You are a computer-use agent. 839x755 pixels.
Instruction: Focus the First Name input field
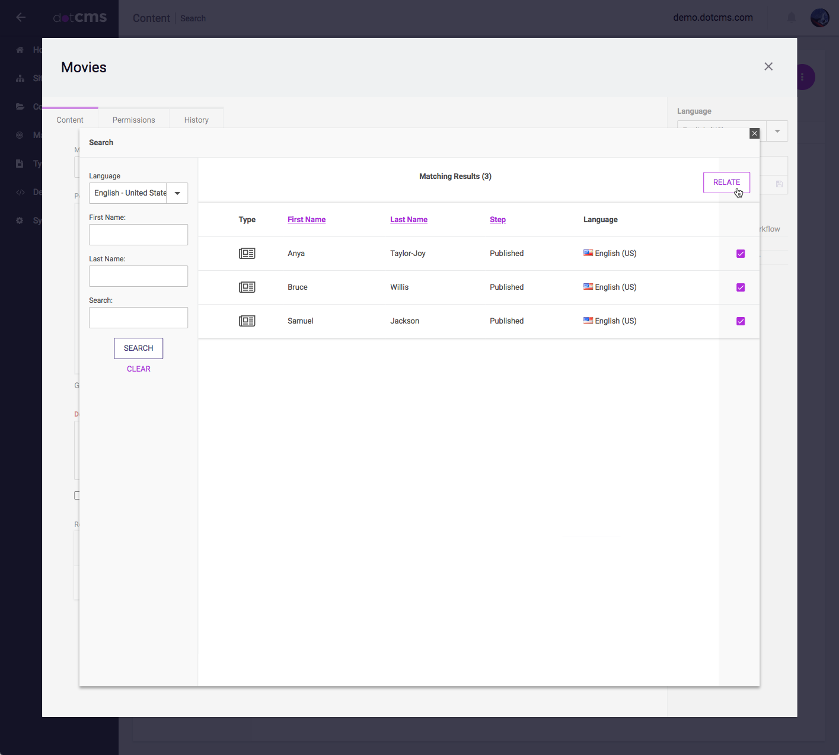pyautogui.click(x=138, y=235)
